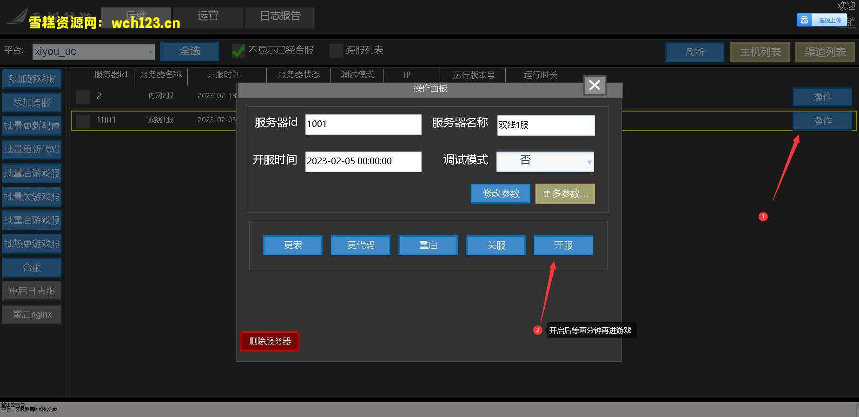Click 更多参数... button
The height and width of the screenshot is (417, 859).
click(565, 193)
